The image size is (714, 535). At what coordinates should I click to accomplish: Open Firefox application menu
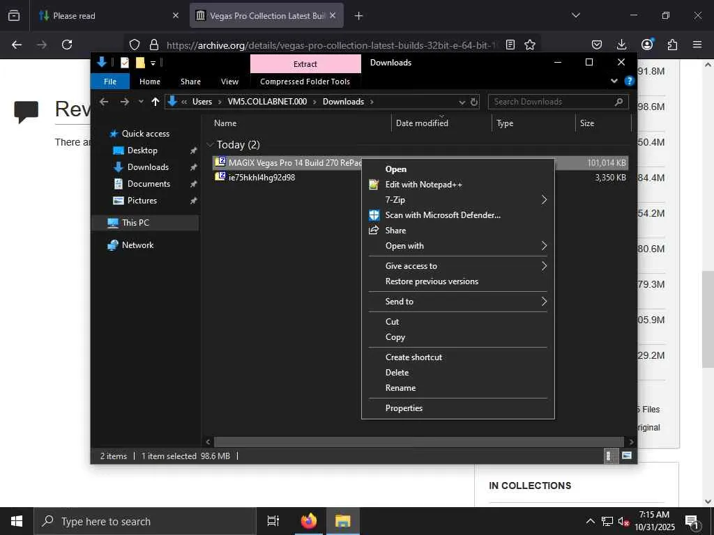click(697, 45)
